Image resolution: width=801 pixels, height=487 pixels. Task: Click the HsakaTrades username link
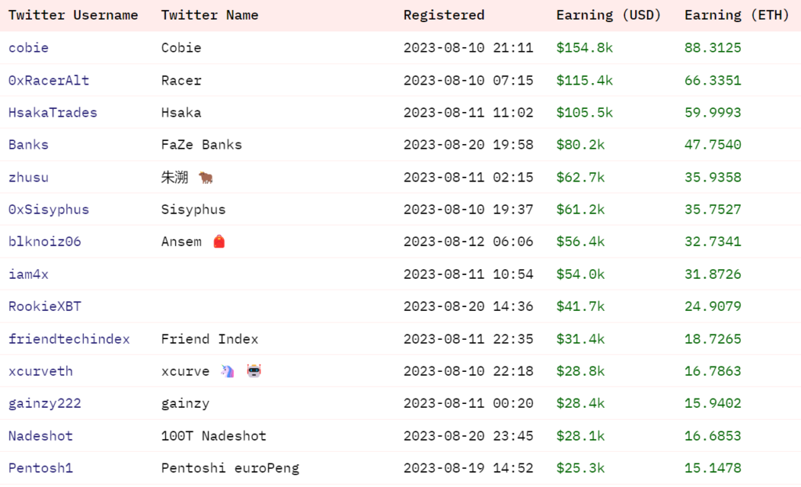[x=52, y=113]
